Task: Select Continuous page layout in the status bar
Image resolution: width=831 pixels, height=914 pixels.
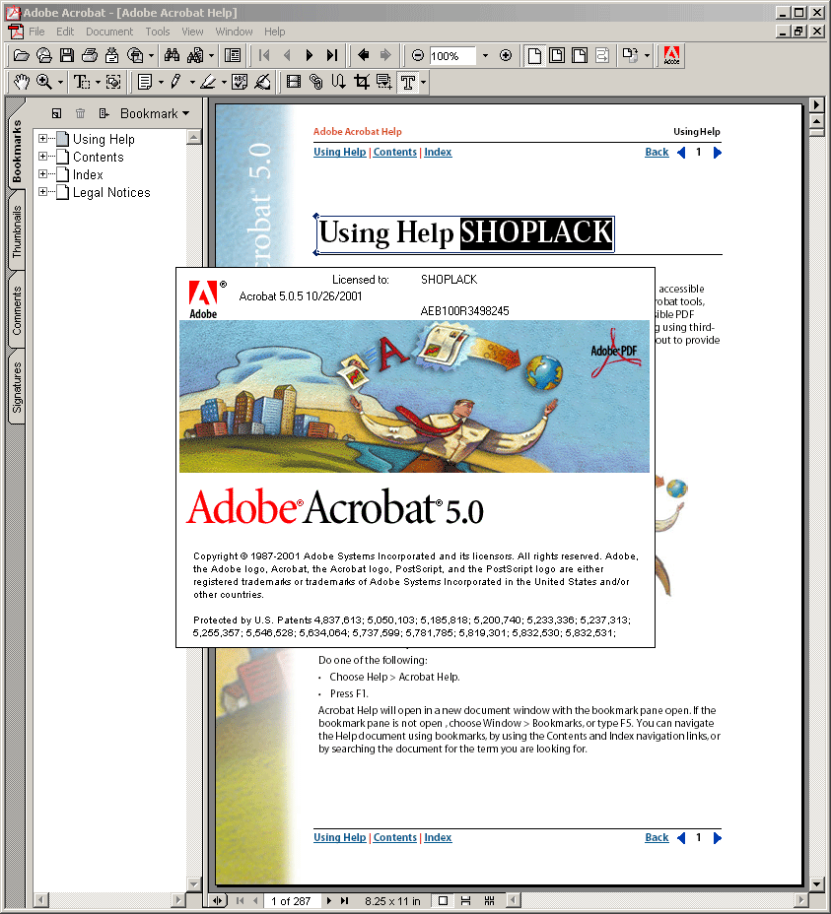Action: 465,901
